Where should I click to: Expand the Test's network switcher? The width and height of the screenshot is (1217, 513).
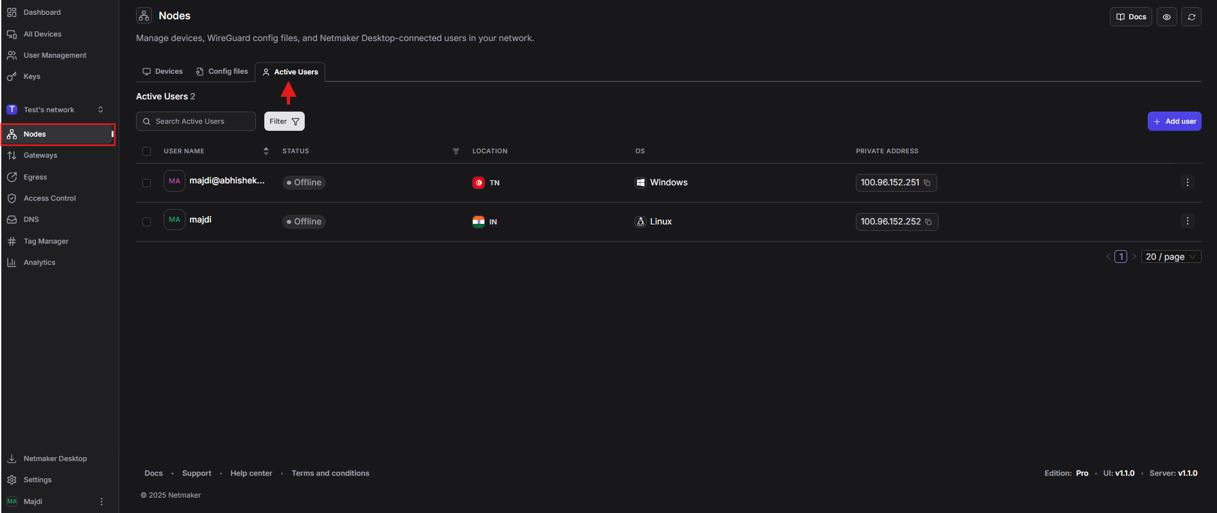pos(100,110)
